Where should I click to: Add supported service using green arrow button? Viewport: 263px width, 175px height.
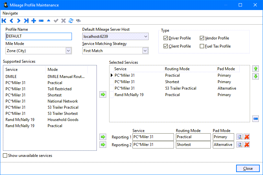[x=103, y=94]
